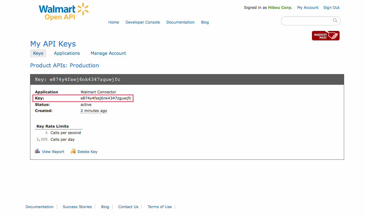Switch to the Manage Account tab

108,53
